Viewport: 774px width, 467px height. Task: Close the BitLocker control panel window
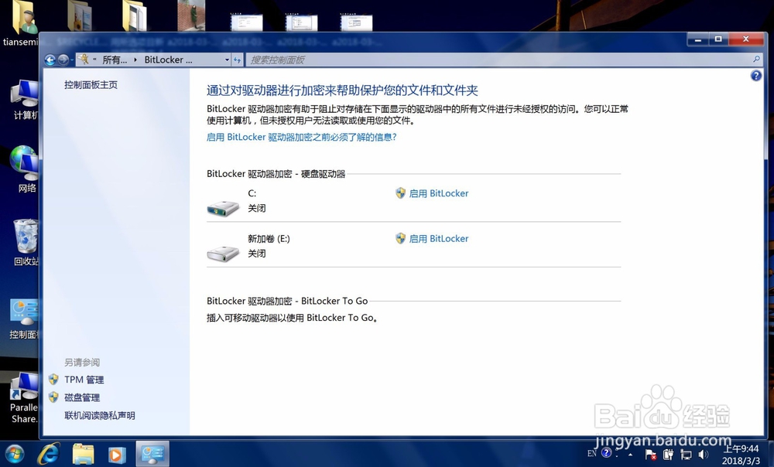click(x=746, y=39)
